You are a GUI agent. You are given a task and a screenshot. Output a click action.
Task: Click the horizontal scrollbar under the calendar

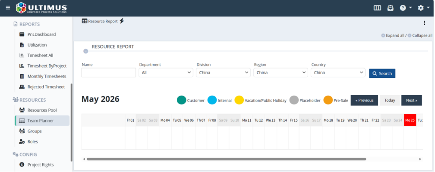[227, 159]
